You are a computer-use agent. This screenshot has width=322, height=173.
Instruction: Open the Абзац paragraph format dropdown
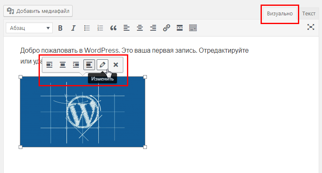click(x=29, y=28)
